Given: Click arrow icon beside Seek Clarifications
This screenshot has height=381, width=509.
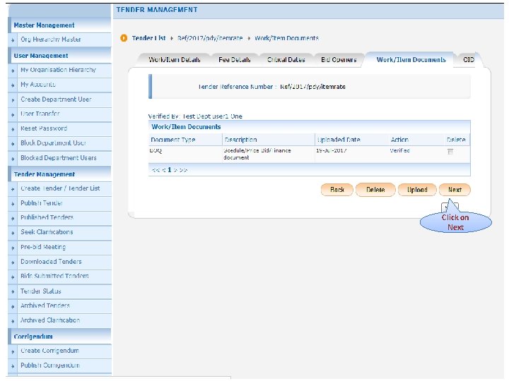Looking at the screenshot, I should [x=13, y=233].
